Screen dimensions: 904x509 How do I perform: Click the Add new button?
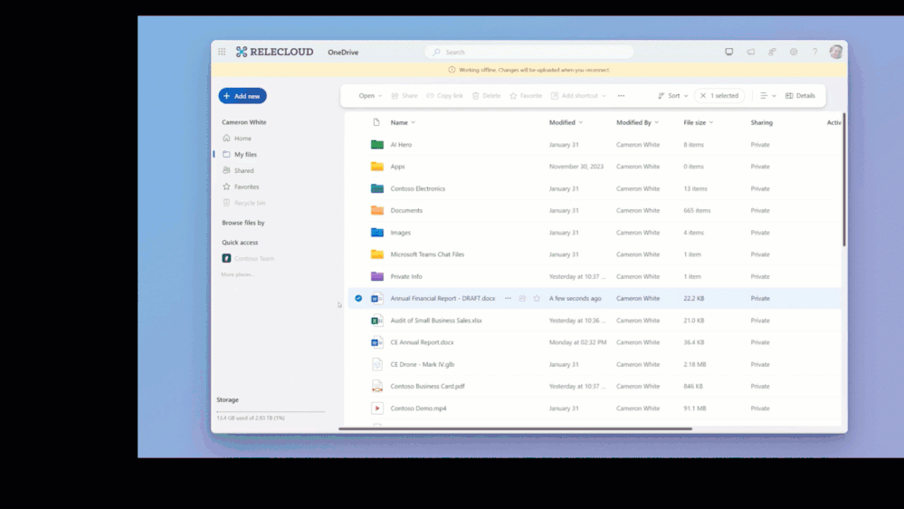click(x=243, y=96)
